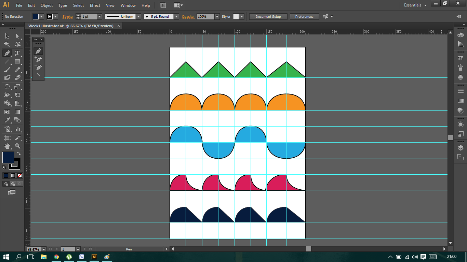The height and width of the screenshot is (262, 467).
Task: Click the dark blue Fill swatch in toolbox
Action: [x=8, y=158]
